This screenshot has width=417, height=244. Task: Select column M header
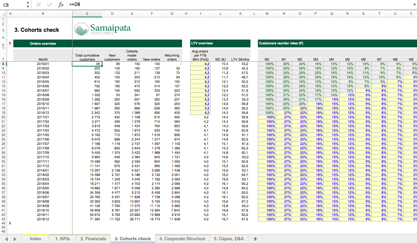coord(267,14)
